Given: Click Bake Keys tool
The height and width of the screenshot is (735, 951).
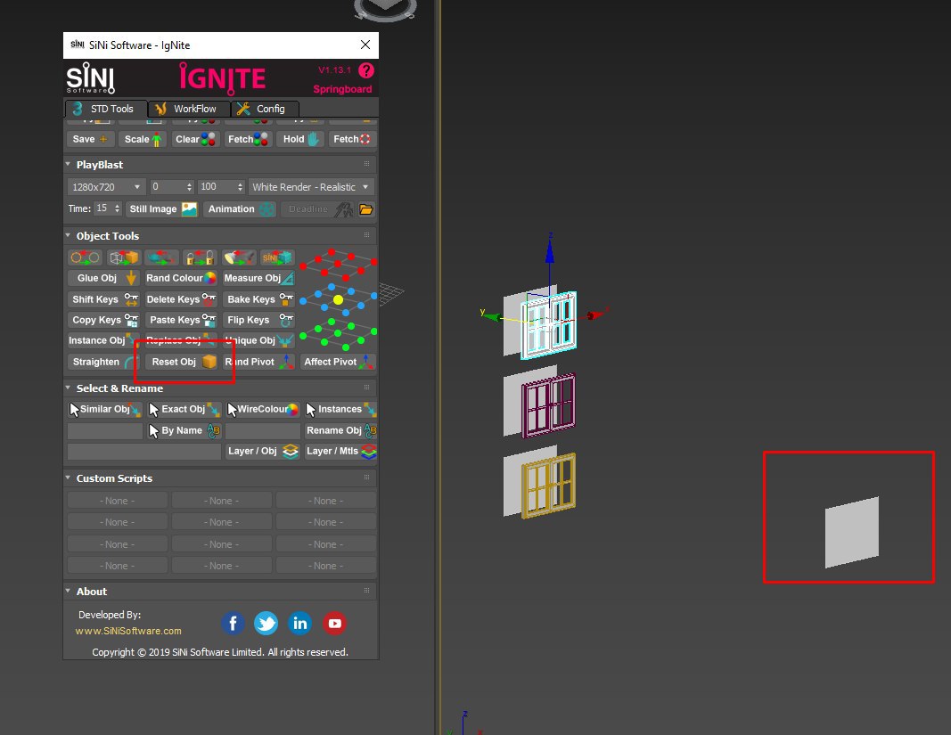Looking at the screenshot, I should [258, 299].
